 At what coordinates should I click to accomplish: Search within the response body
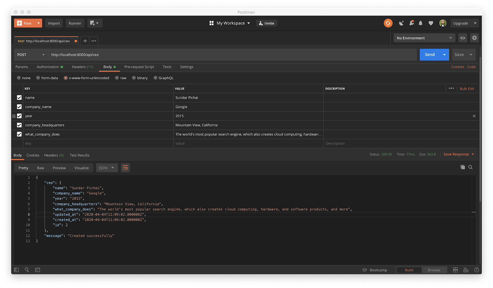tap(471, 167)
